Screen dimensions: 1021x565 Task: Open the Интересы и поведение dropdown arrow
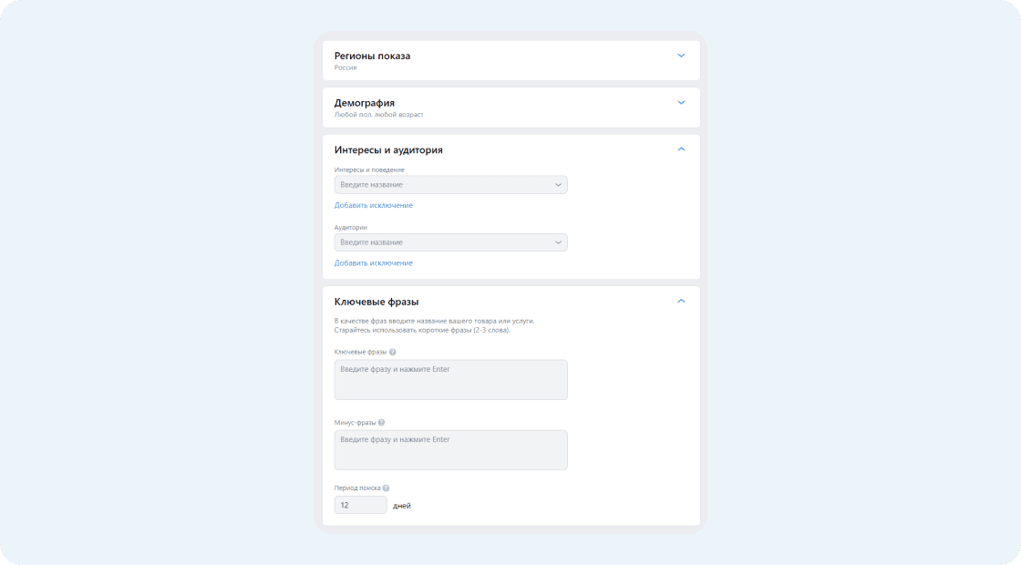point(558,185)
